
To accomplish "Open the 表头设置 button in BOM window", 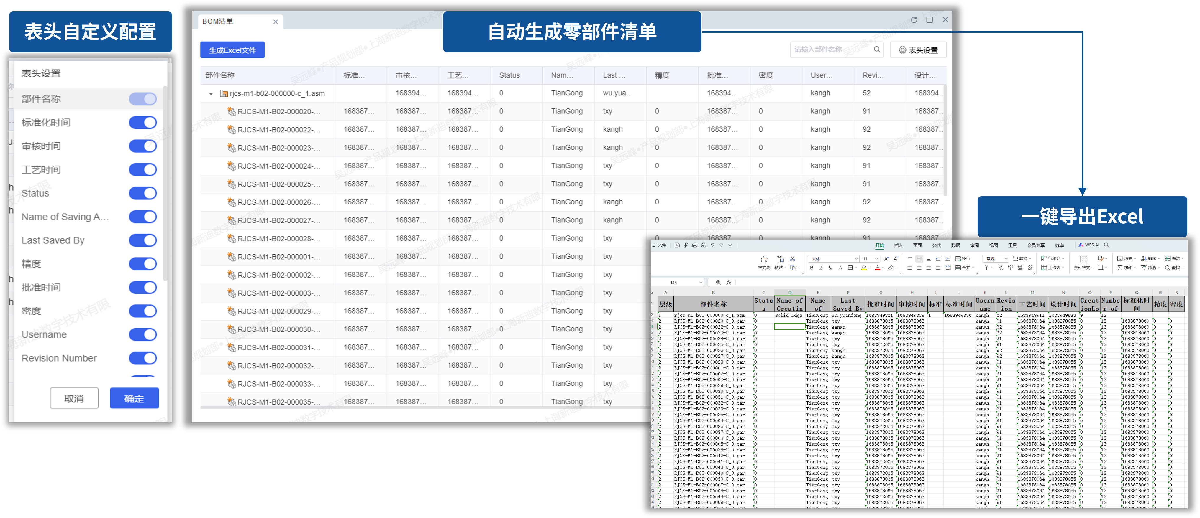I will (x=918, y=50).
